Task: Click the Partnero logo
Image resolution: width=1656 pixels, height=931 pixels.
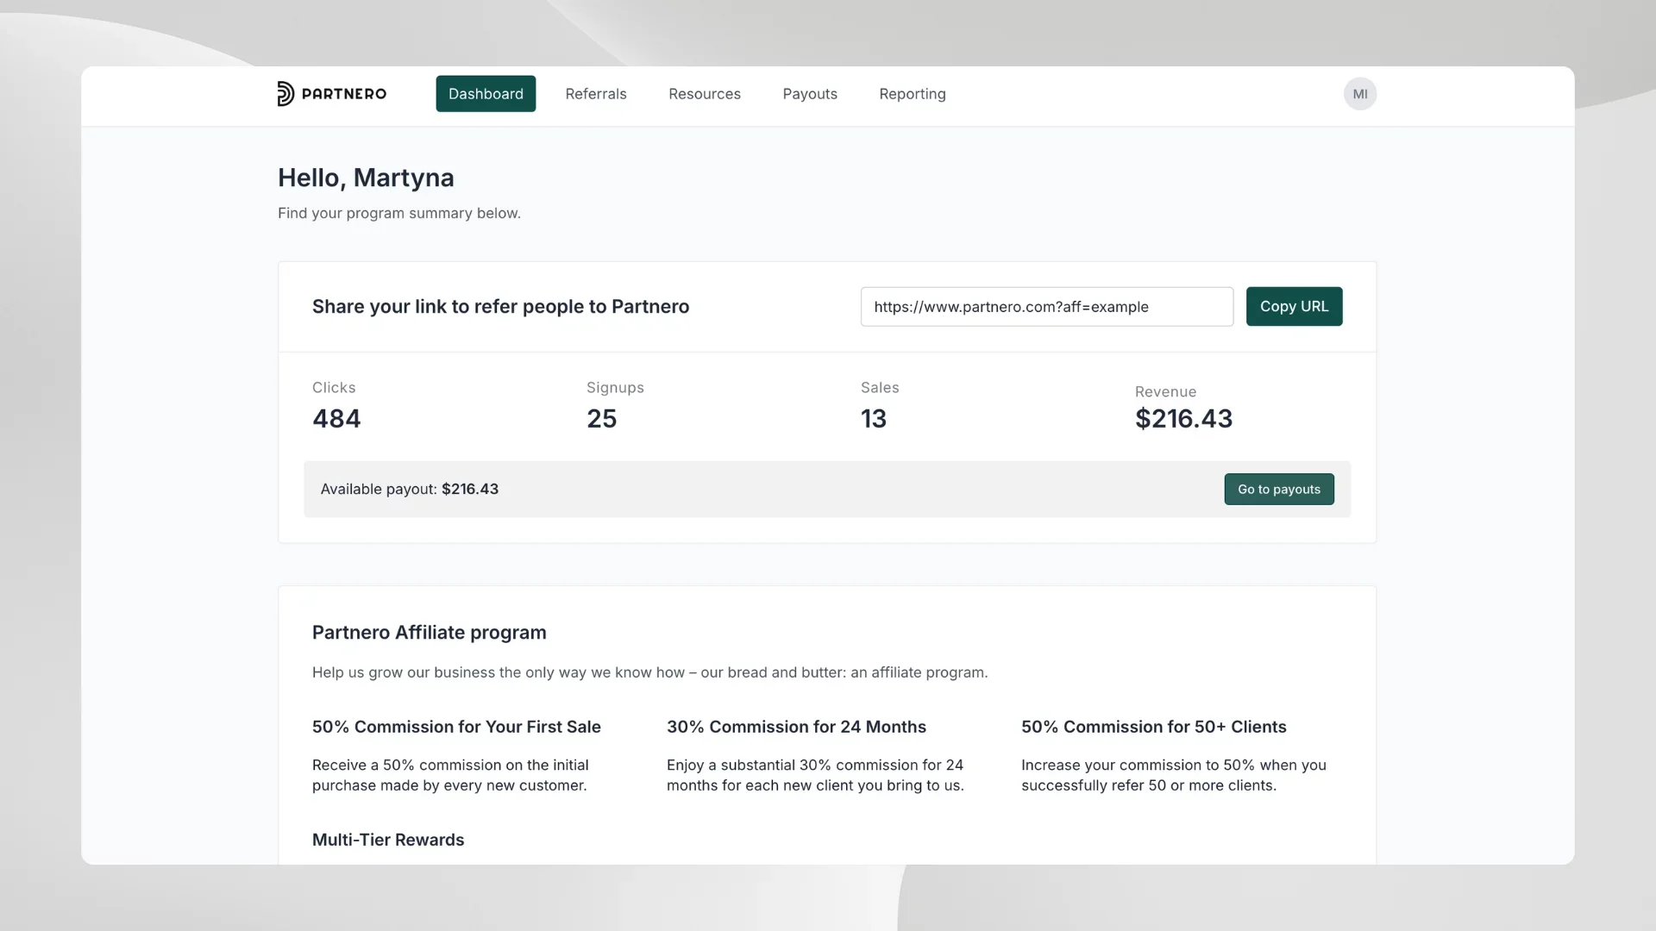Action: [332, 94]
